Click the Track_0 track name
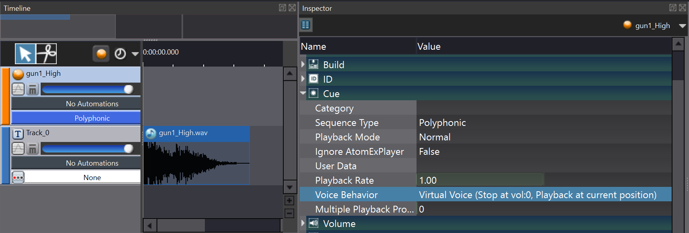 [x=37, y=133]
